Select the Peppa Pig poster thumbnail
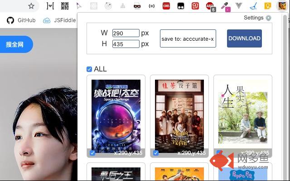 (x=243, y=174)
